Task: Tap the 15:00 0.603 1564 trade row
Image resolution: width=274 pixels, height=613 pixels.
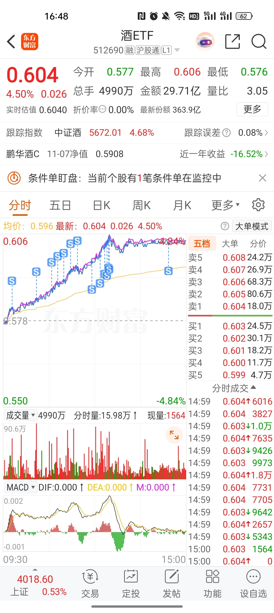Action: coord(230,549)
